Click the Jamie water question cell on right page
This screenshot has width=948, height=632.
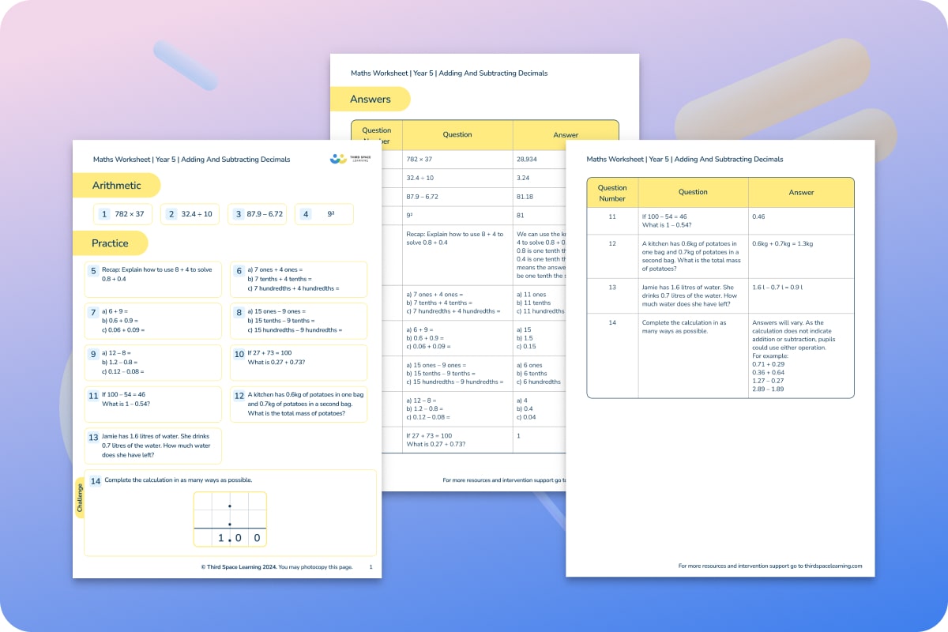pyautogui.click(x=693, y=296)
